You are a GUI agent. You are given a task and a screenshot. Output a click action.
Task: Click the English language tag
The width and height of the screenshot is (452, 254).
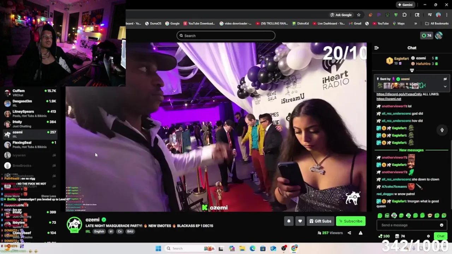tap(99, 231)
